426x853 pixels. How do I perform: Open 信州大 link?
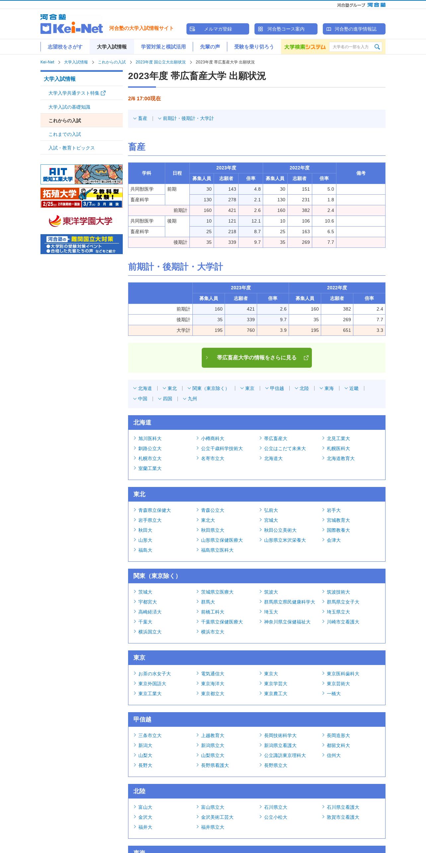click(x=334, y=755)
